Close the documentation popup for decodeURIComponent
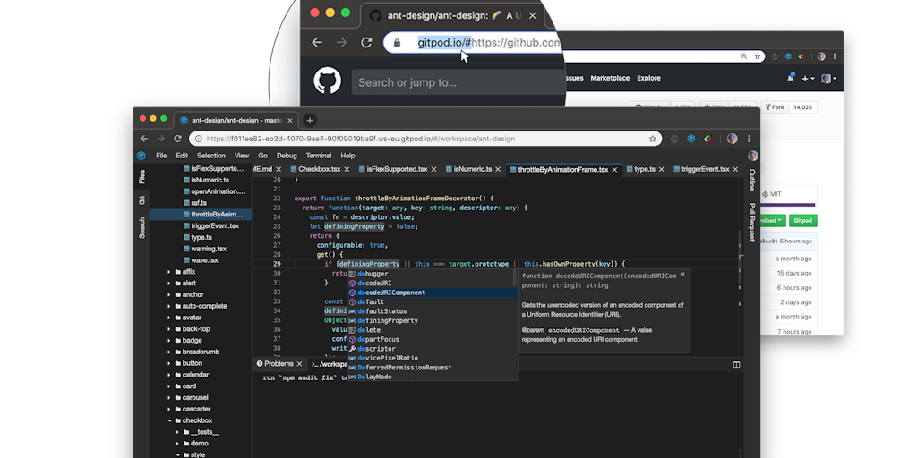 tap(682, 275)
